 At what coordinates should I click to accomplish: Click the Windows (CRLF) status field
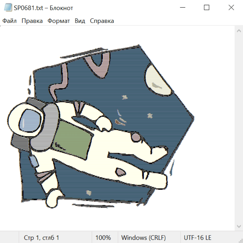(143, 238)
